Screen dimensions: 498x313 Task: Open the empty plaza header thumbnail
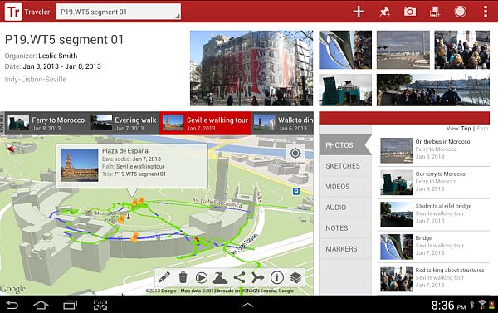pyautogui.click(x=403, y=50)
